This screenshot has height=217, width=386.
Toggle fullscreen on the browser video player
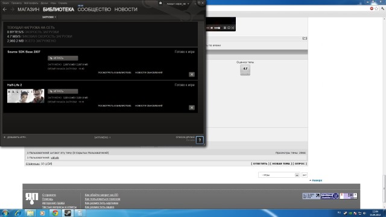[x=233, y=28]
